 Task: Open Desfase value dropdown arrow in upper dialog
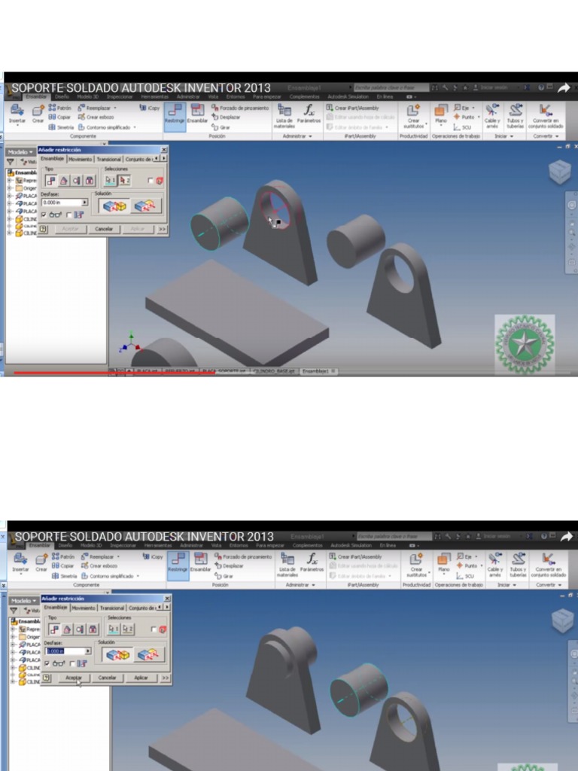84,203
